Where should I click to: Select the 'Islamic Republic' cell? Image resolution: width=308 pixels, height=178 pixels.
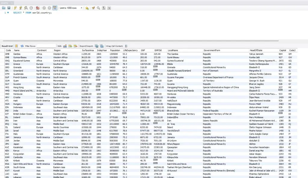tap(210, 120)
